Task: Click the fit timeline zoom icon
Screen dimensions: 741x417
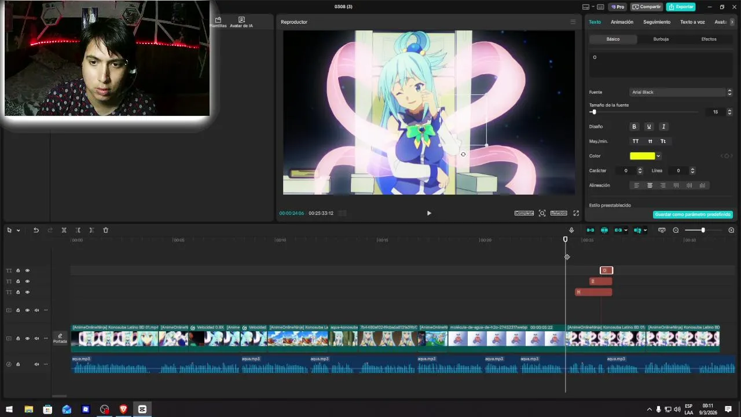Action: pos(662,230)
